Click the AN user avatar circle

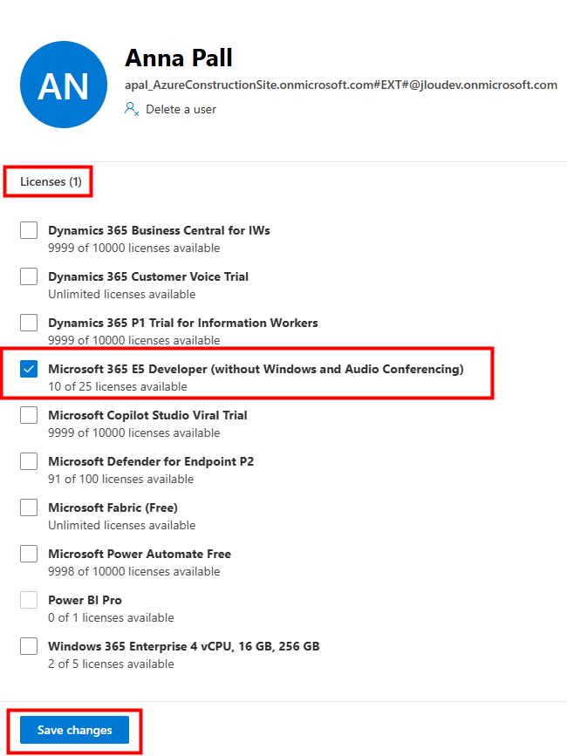(x=64, y=85)
